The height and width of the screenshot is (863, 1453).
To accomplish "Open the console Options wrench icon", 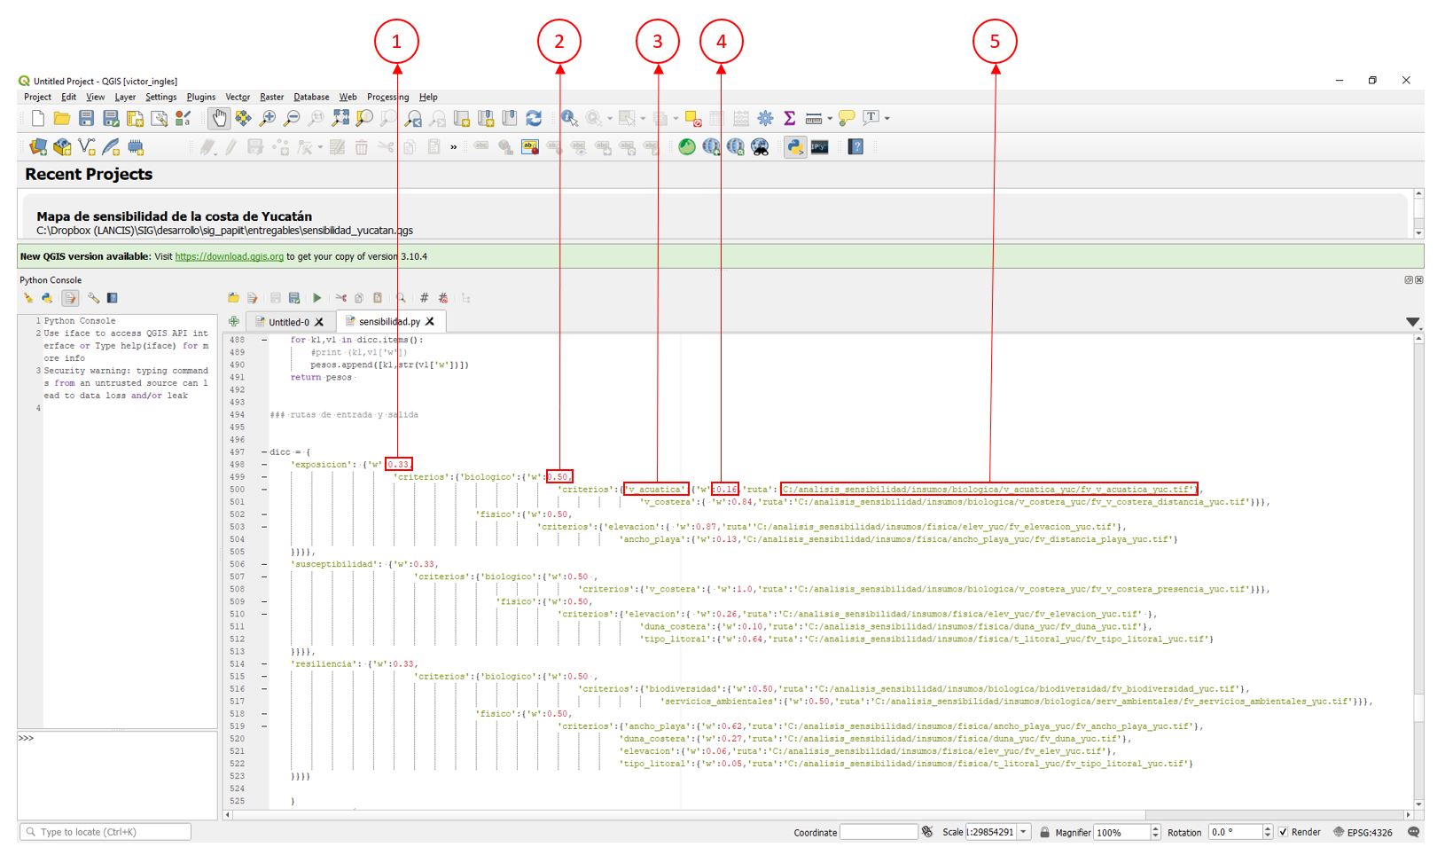I will (x=93, y=298).
